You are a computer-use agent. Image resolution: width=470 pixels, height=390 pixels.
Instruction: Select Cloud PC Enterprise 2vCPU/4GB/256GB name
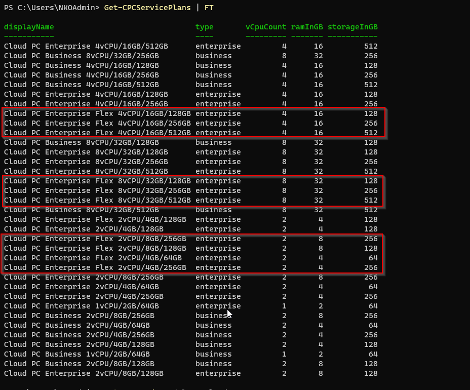[x=84, y=296]
